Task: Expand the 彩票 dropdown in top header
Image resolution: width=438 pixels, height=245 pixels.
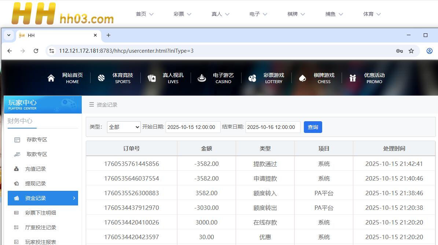Action: [x=182, y=14]
